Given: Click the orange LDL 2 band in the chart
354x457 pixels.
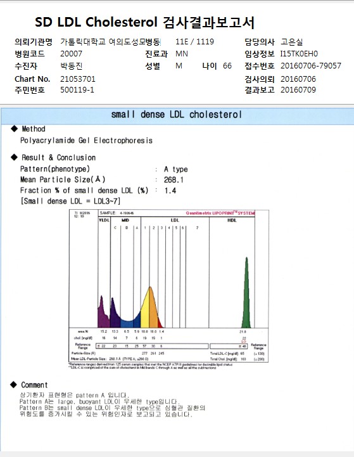Looking at the screenshot, I should coord(153,309).
